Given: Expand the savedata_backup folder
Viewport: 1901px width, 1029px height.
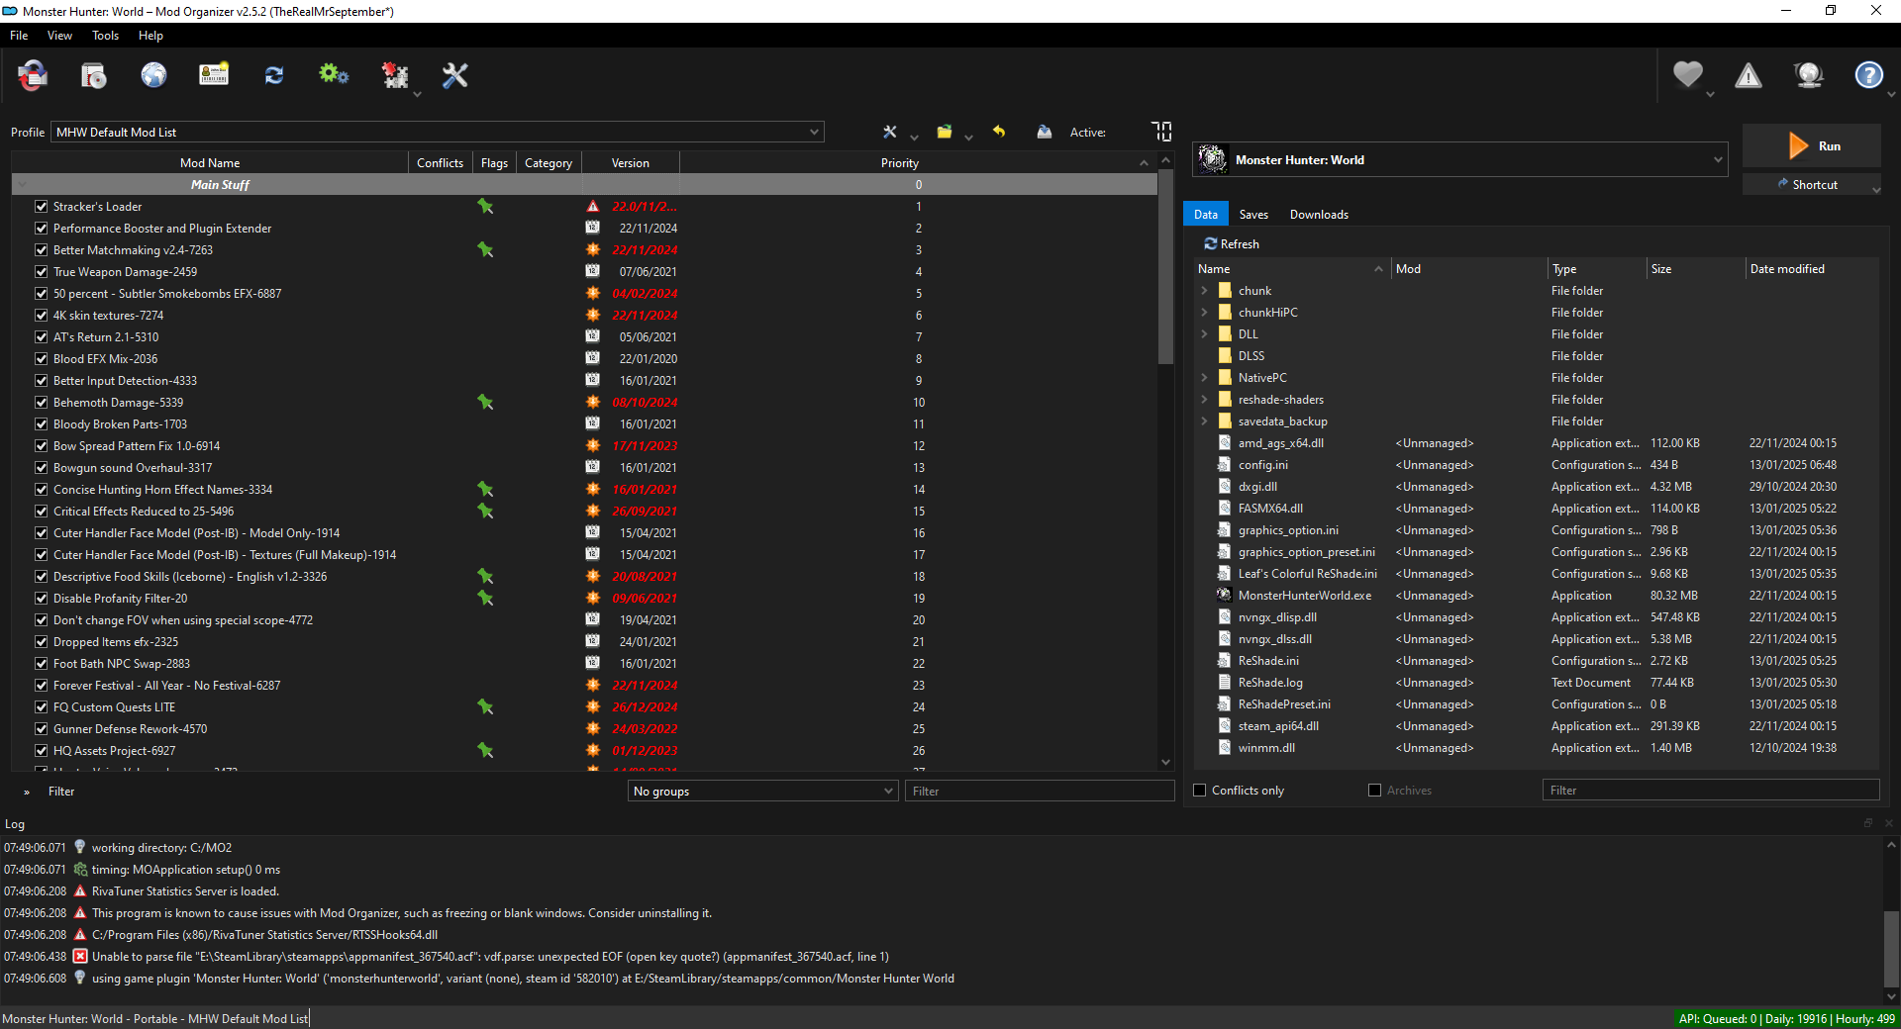Looking at the screenshot, I should tap(1204, 421).
